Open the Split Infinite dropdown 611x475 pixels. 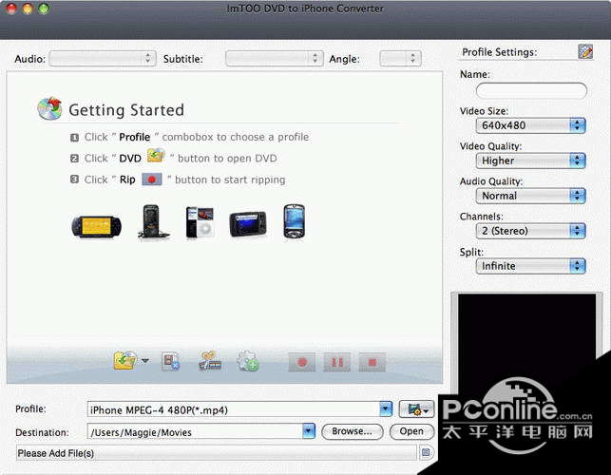(x=531, y=266)
